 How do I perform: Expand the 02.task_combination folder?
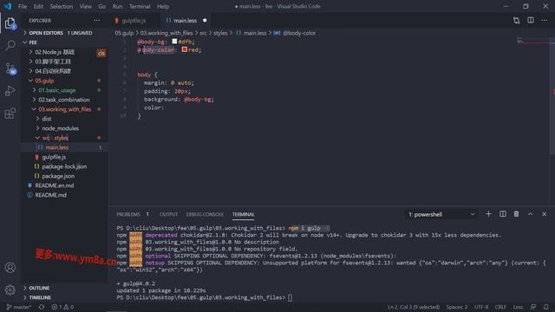(x=64, y=100)
